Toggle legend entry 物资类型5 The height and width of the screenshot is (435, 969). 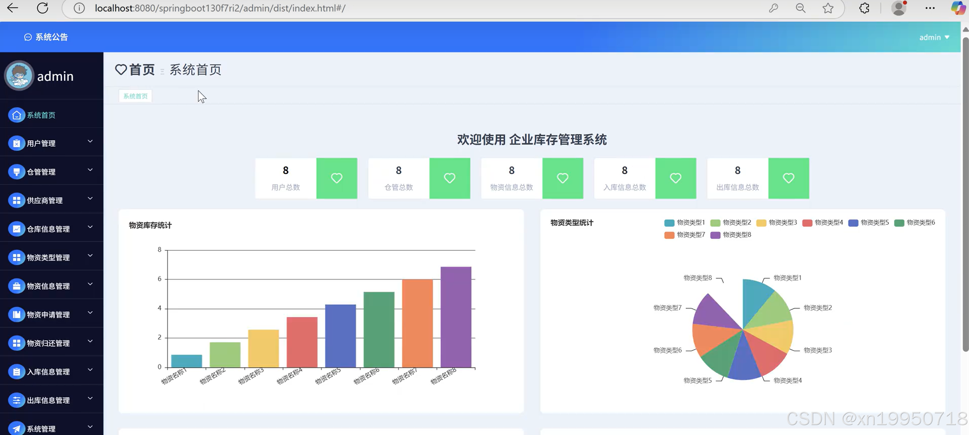coord(868,222)
